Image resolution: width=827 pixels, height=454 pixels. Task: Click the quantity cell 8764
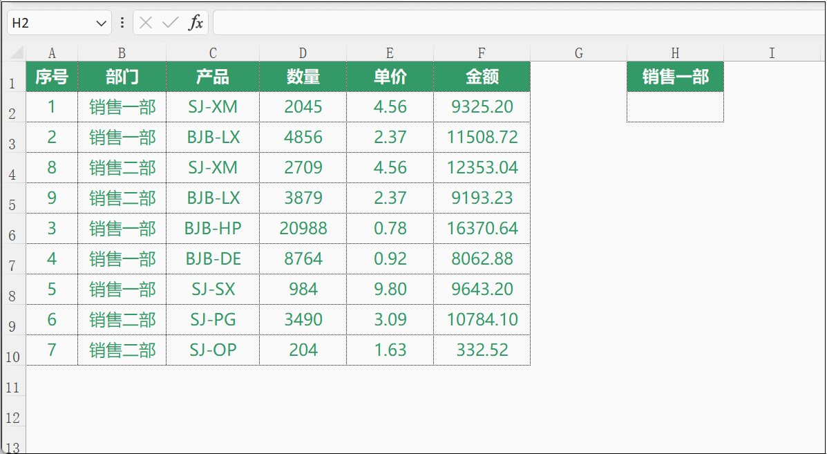point(303,259)
